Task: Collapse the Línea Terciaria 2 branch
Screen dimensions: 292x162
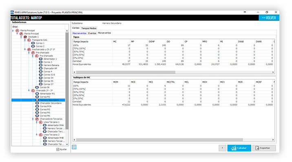Action: pyautogui.click(x=37, y=135)
